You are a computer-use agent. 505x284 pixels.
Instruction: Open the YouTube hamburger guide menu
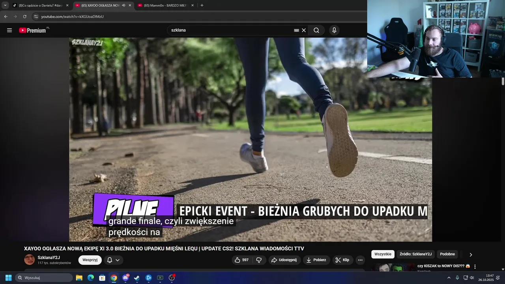tap(9, 30)
